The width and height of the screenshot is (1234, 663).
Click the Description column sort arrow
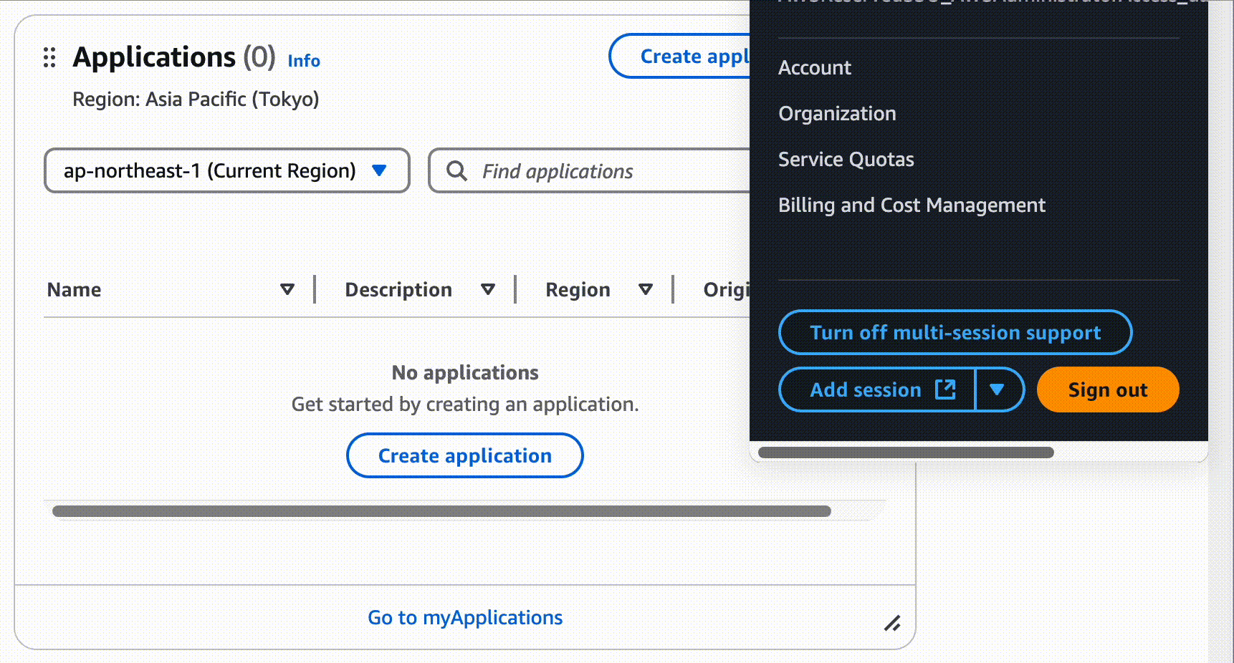(x=488, y=290)
